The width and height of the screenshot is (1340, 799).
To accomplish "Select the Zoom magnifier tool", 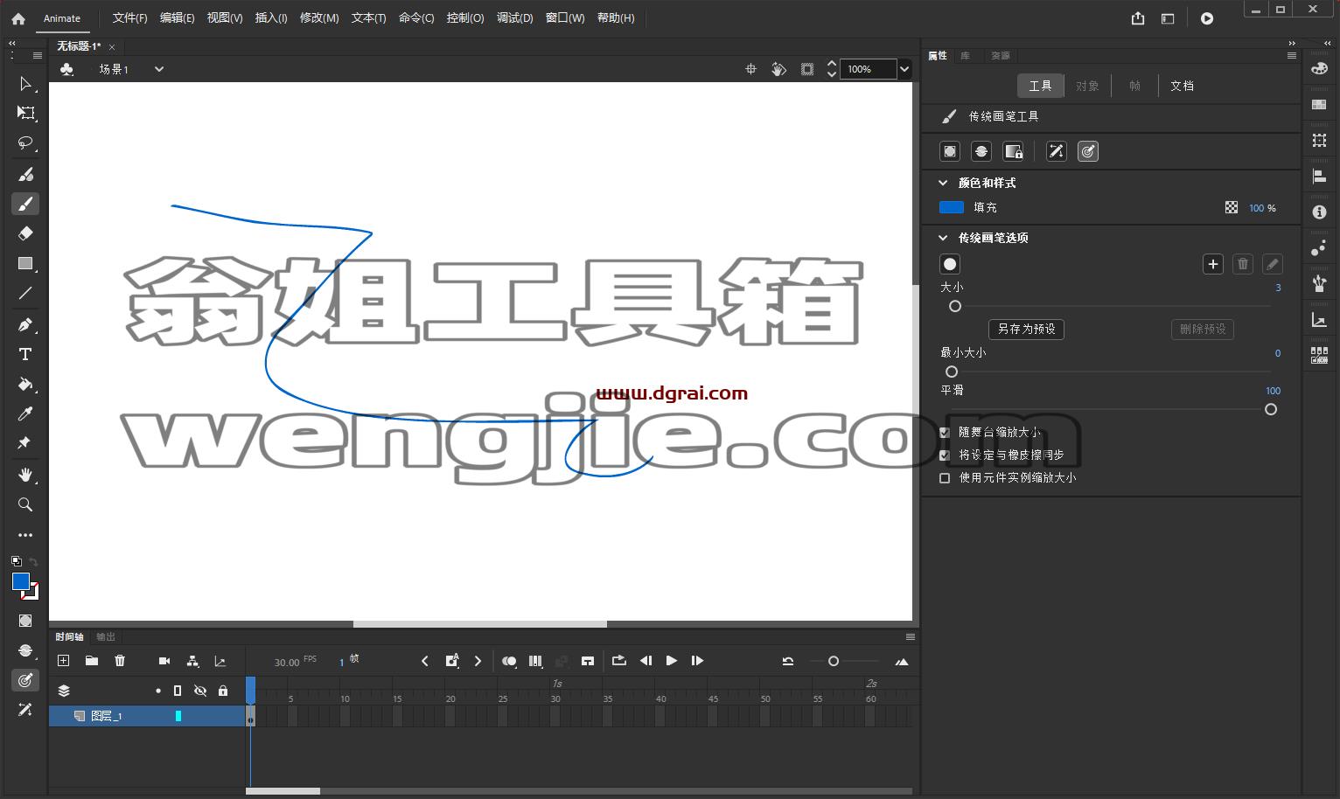I will [25, 504].
